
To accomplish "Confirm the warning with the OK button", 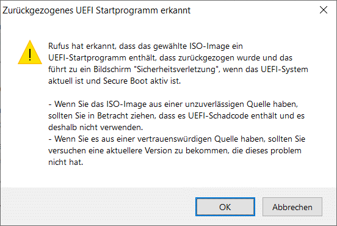I will click(x=225, y=207).
